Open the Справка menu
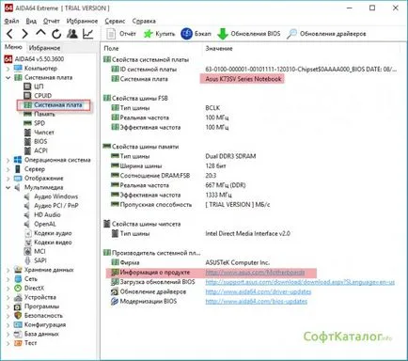The image size is (408, 361). 144,21
